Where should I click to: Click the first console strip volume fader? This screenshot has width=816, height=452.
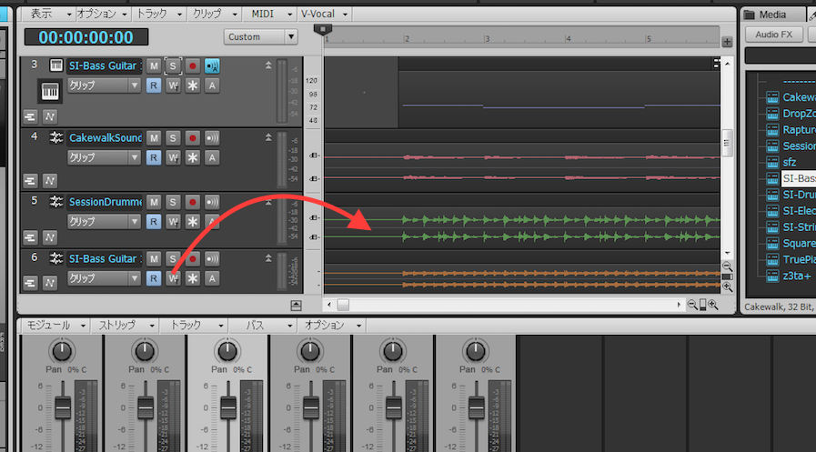tap(63, 407)
